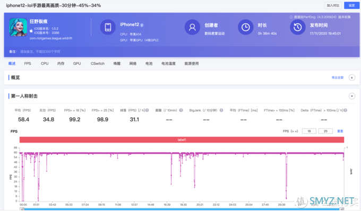Open the 能源使用 energy usage tab
Viewport: 361px width, 211px height.
pos(192,64)
